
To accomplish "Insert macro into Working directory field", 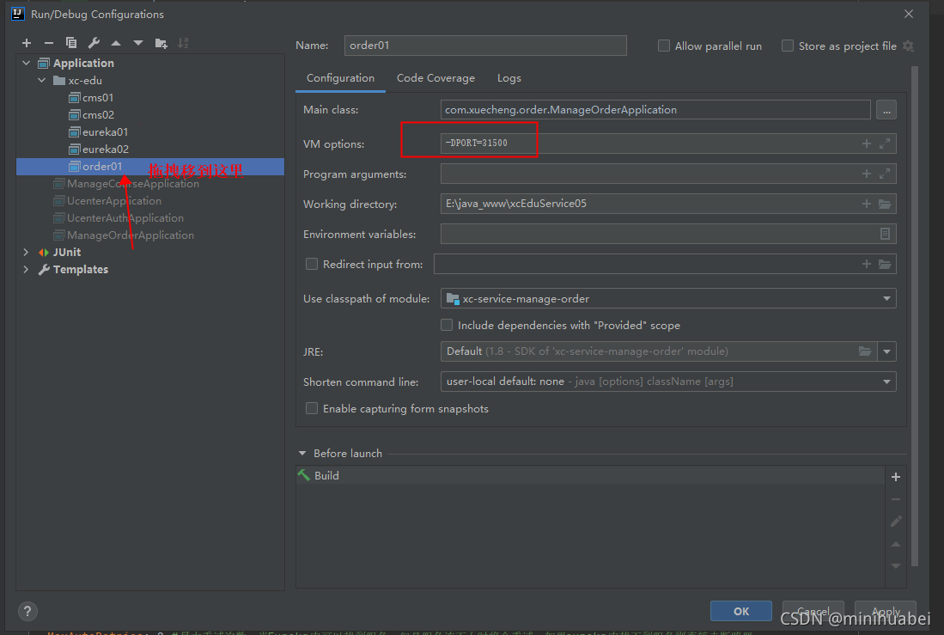I will [x=867, y=204].
